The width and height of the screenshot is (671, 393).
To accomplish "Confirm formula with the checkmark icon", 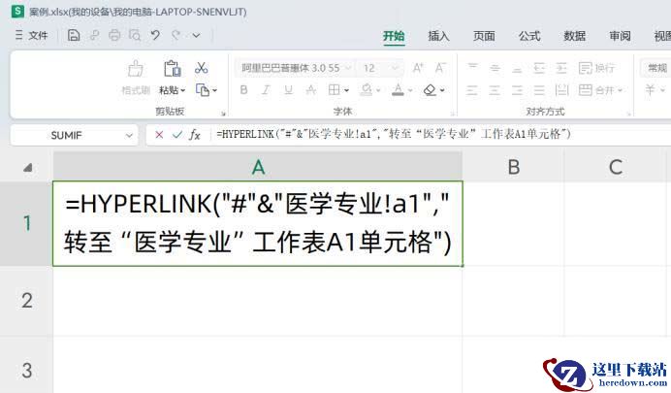I will tap(176, 135).
